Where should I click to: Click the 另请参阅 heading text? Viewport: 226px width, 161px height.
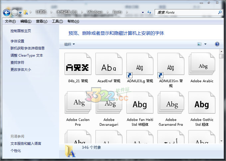coord(17,136)
